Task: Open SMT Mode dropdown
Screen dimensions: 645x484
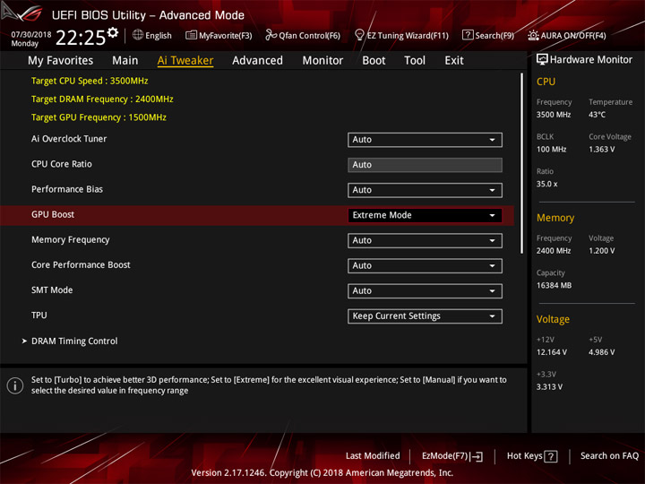Action: 425,291
